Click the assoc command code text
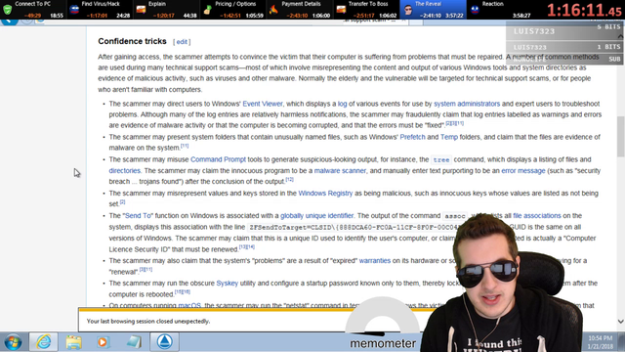The height and width of the screenshot is (352, 625). 455,216
